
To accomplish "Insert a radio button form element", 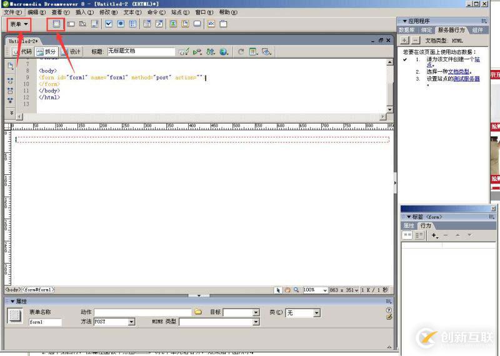I will pyautogui.click(x=121, y=24).
